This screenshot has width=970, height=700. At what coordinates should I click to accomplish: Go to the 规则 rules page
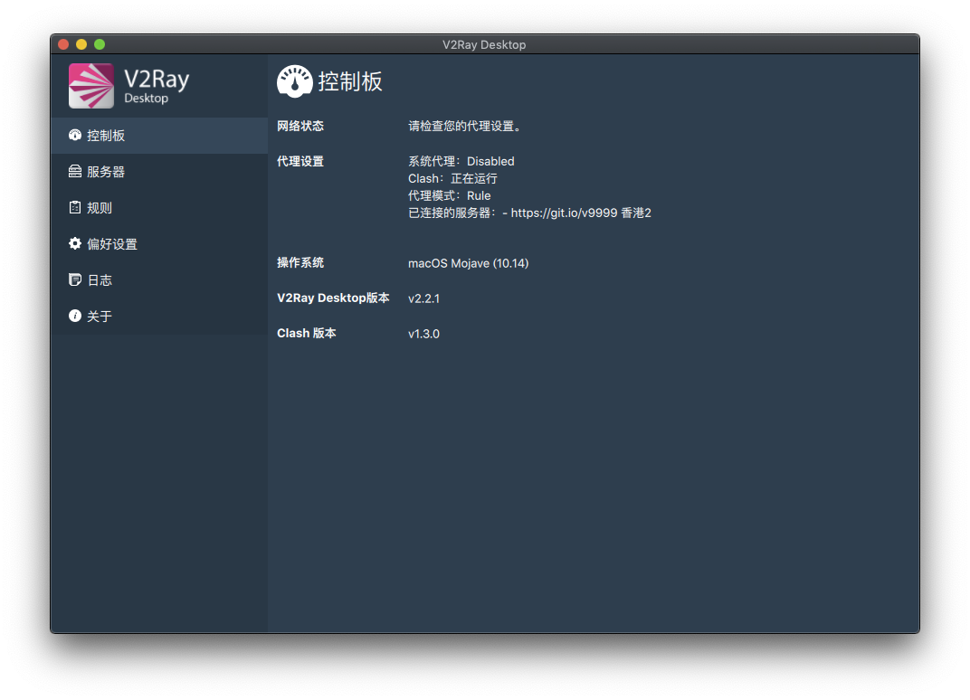click(159, 208)
